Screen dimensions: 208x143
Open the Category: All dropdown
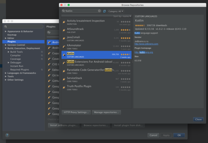click(116, 11)
